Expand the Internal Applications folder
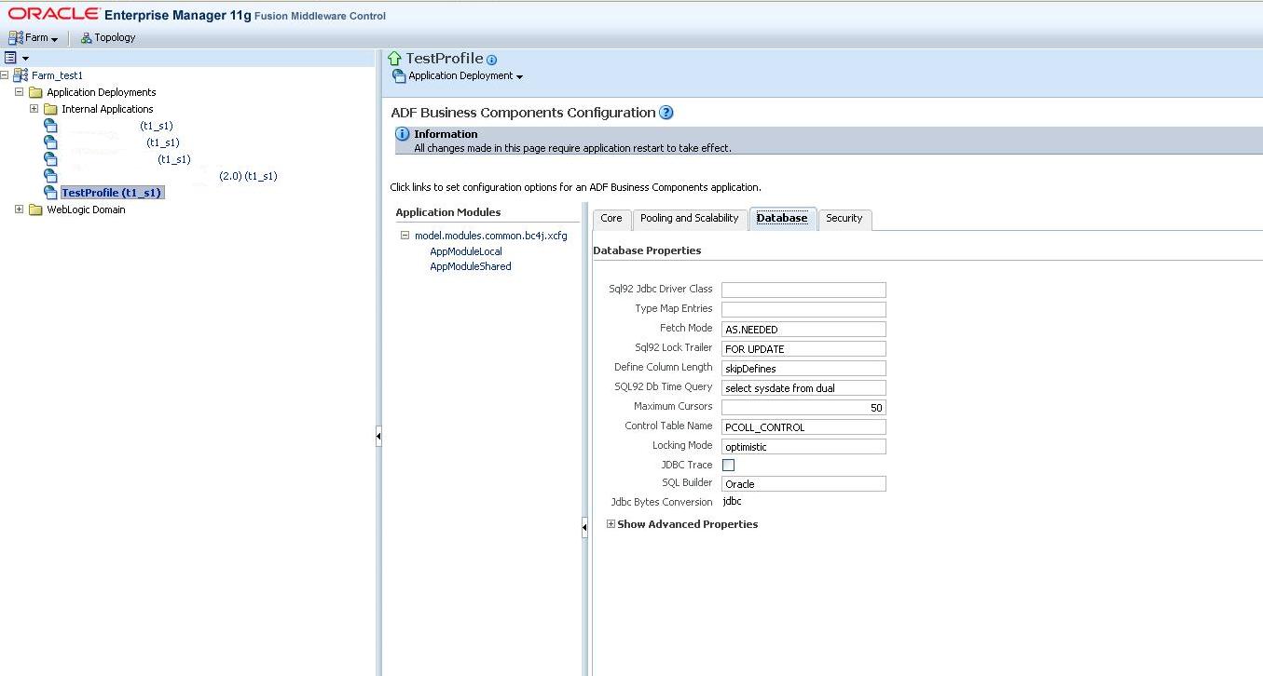The height and width of the screenshot is (676, 1263). (34, 109)
